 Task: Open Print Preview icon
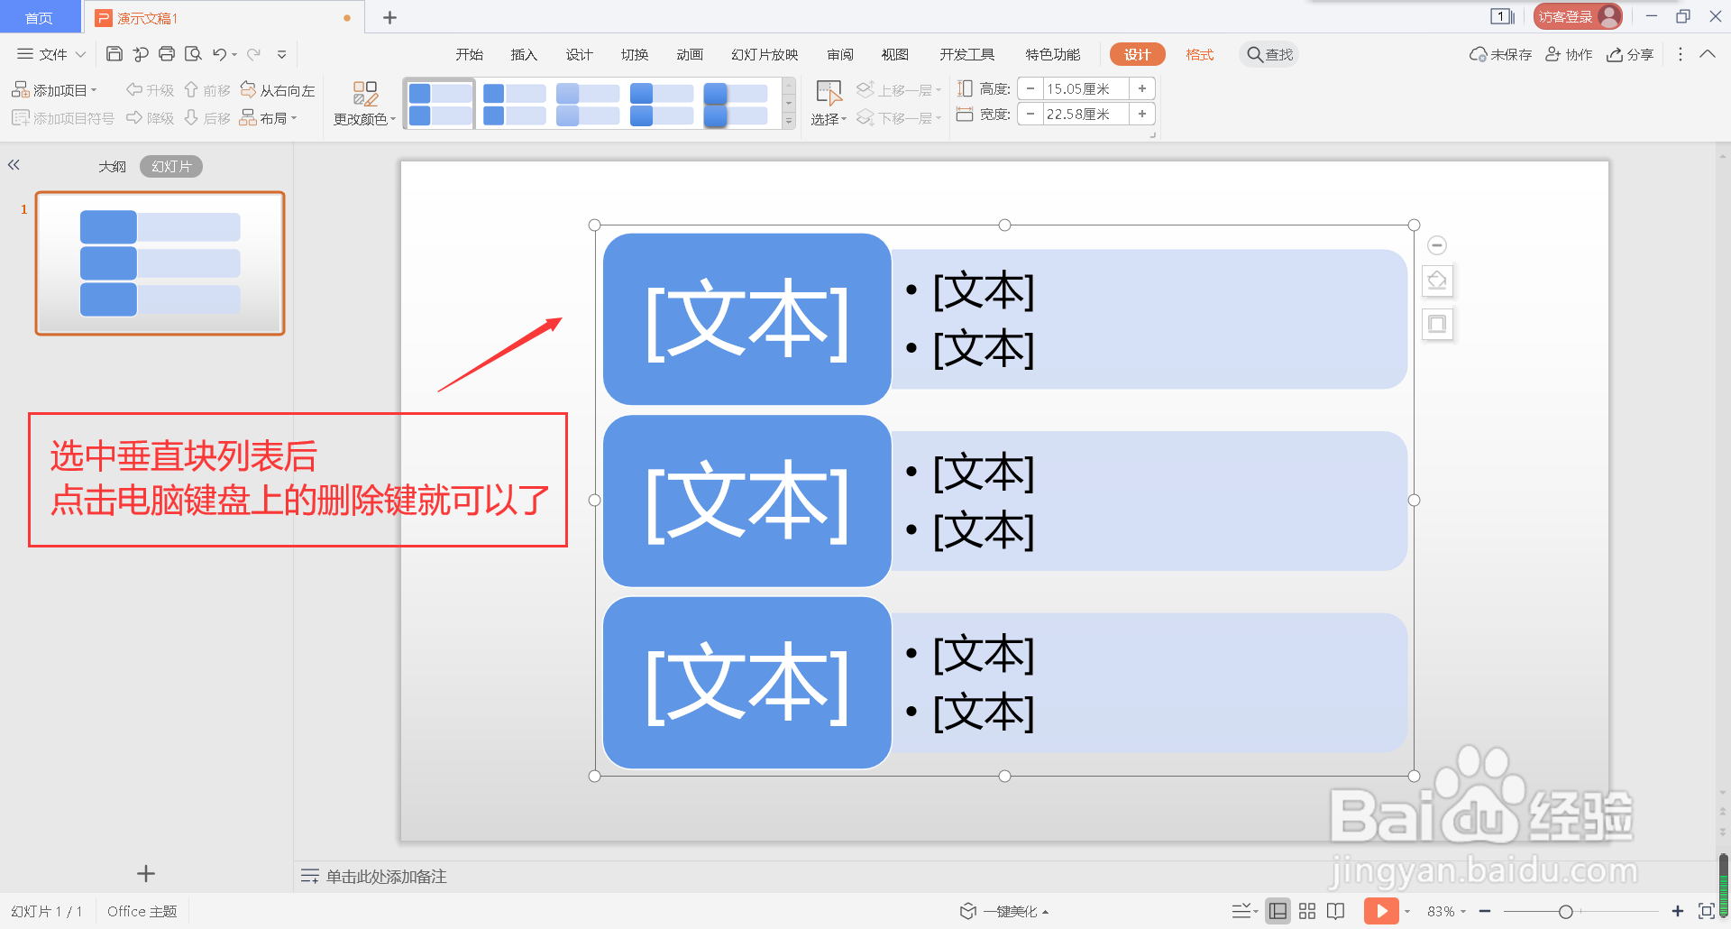tap(193, 54)
